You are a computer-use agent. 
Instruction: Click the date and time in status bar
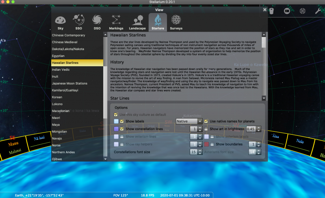(x=185, y=195)
